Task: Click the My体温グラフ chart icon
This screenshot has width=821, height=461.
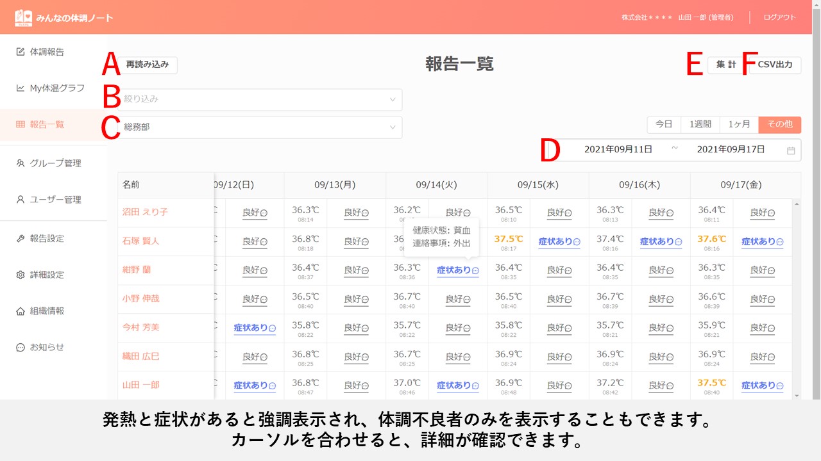Action: [21, 88]
